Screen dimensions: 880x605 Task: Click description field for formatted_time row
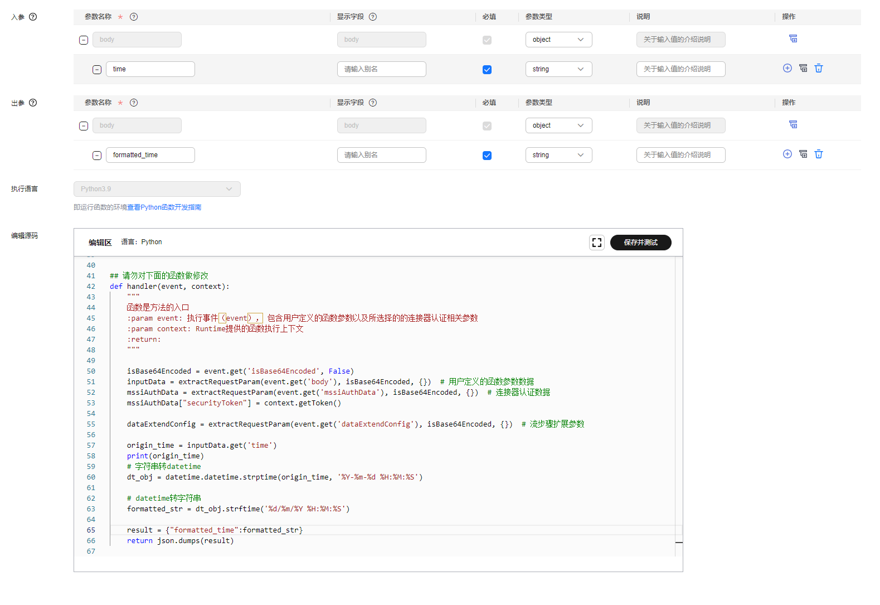click(x=680, y=155)
